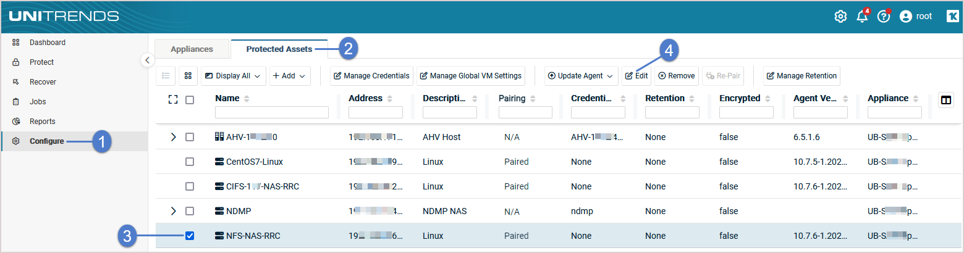This screenshot has height=253, width=964.
Task: Toggle the select-all header checkbox
Action: [190, 99]
